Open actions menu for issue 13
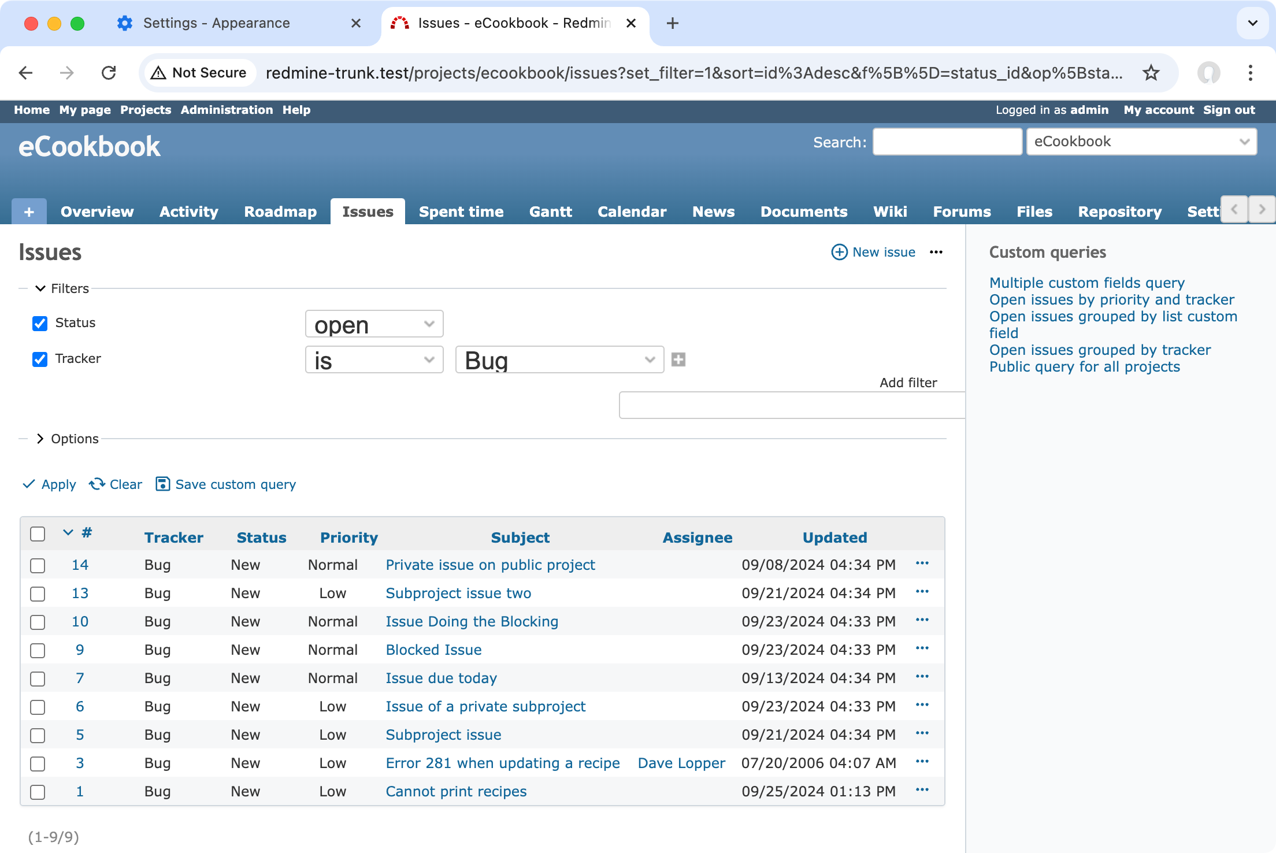 pos(922,592)
